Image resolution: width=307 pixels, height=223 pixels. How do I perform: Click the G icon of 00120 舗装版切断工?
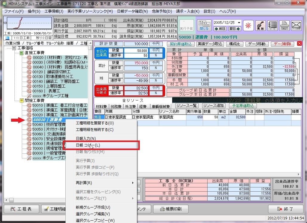pos(29,72)
